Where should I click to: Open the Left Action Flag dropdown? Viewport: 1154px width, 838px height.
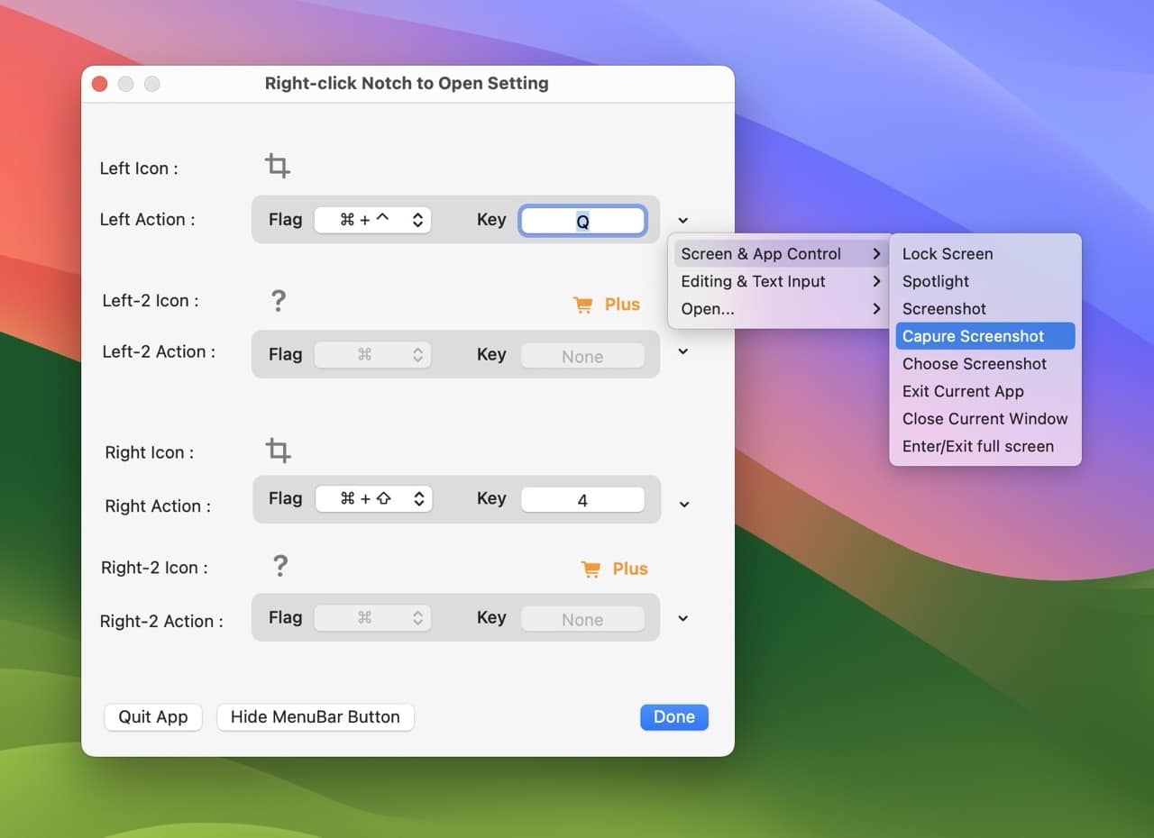[x=372, y=220]
